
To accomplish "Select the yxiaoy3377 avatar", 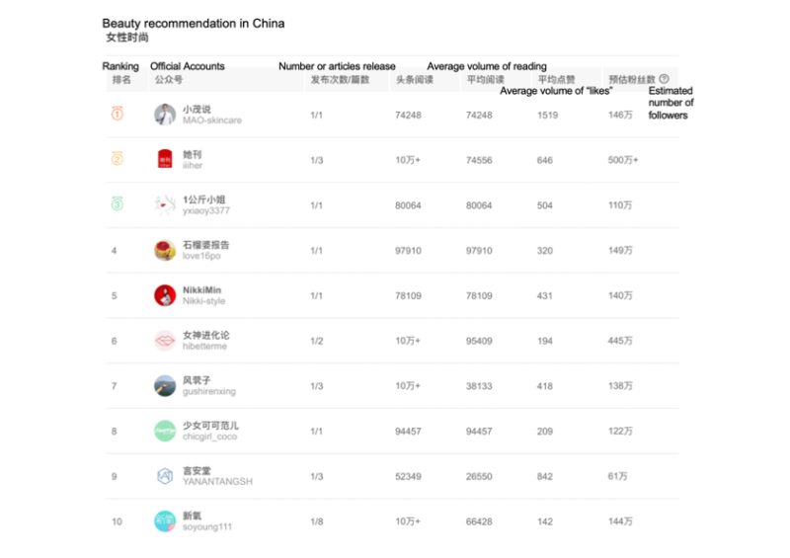I will point(165,204).
